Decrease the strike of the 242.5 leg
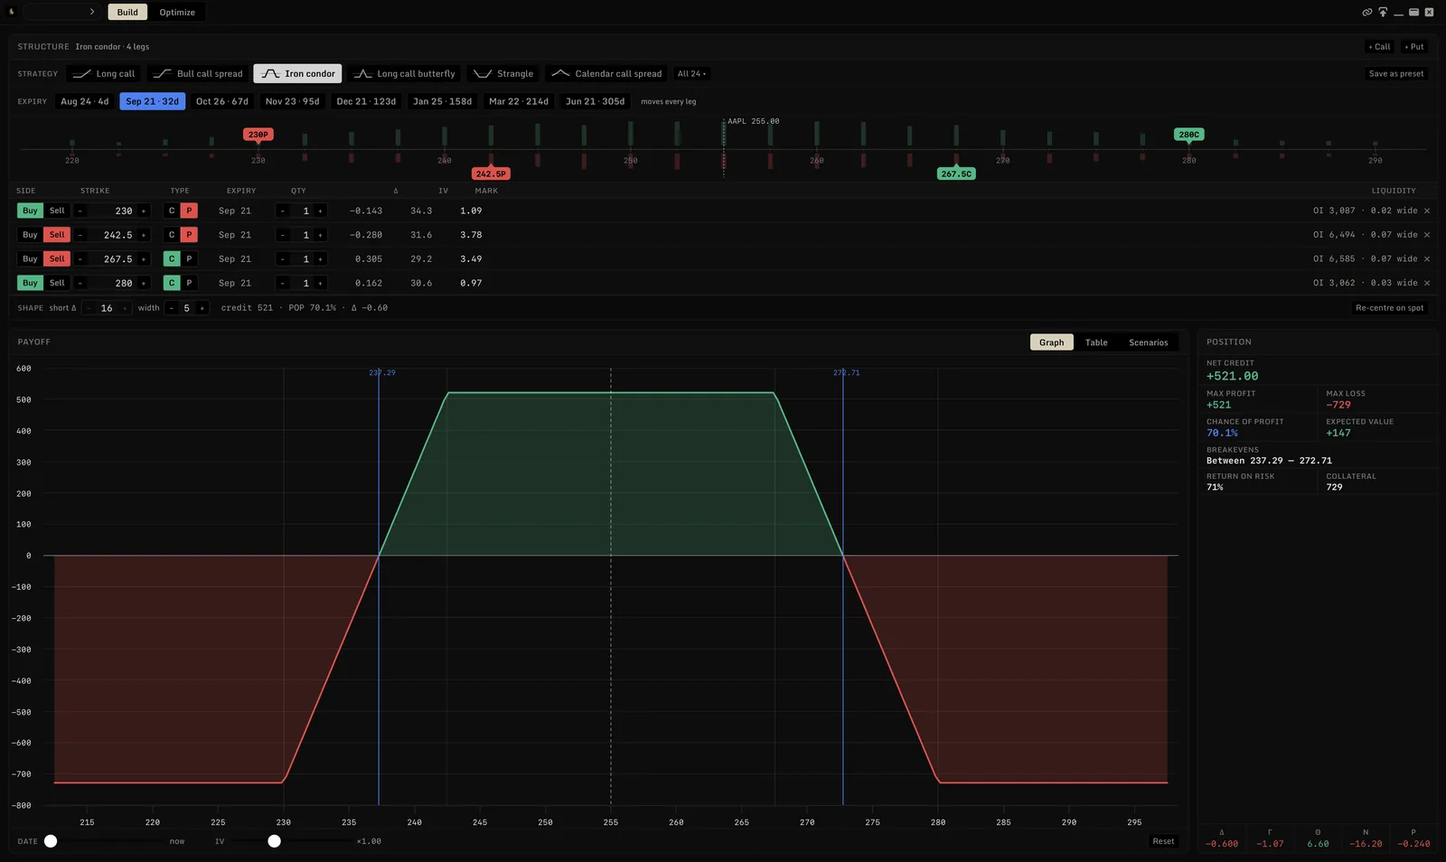 tap(80, 235)
